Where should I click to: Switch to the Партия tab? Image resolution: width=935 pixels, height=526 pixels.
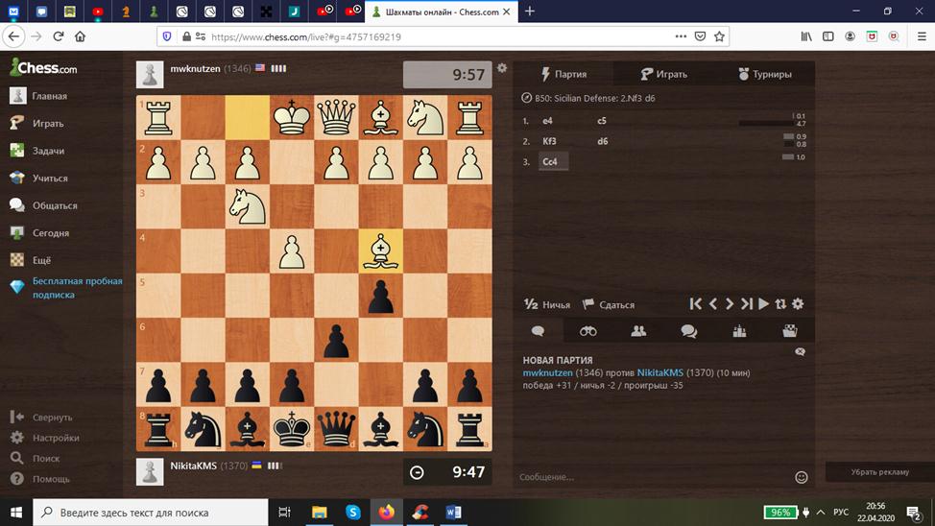tap(563, 74)
